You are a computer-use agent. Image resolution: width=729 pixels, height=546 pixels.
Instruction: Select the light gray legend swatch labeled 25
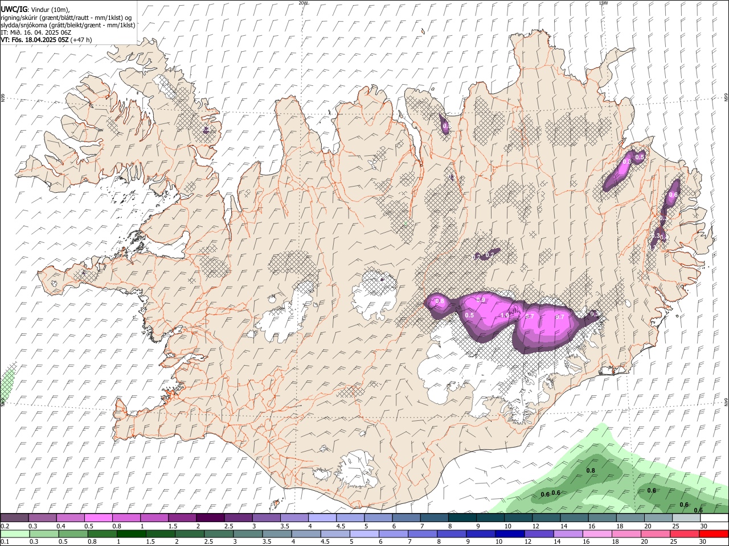686,518
